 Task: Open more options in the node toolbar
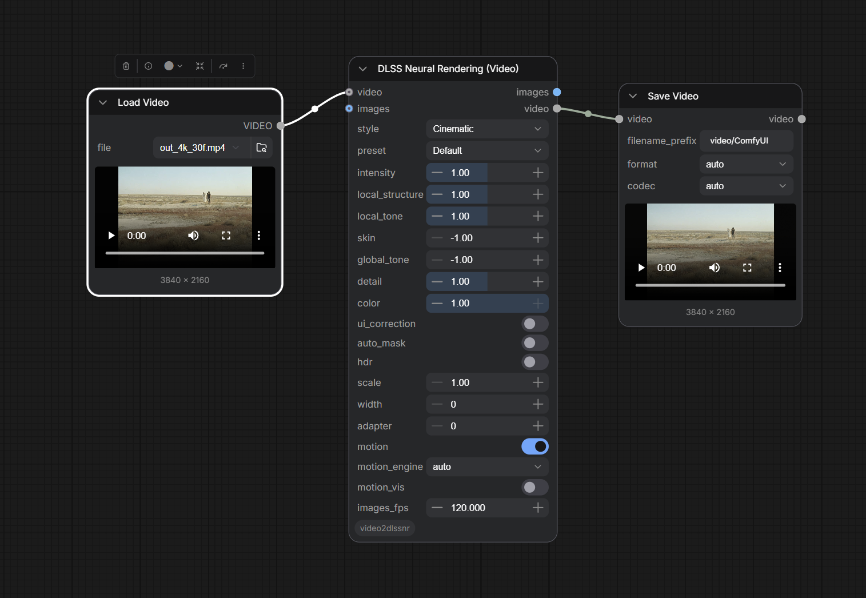click(x=244, y=66)
